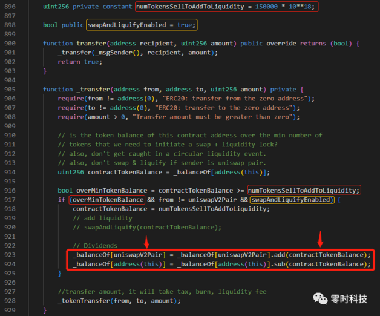
Task: Click "ERC20: transfer from the zero address" string
Action: click(236, 99)
